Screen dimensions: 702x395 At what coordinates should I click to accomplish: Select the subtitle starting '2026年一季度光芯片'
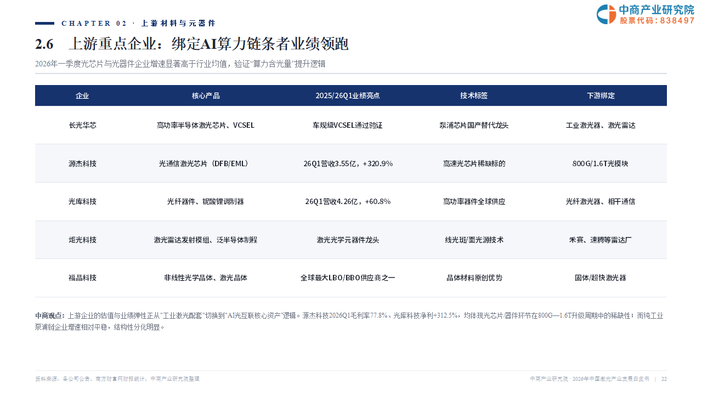click(x=180, y=64)
